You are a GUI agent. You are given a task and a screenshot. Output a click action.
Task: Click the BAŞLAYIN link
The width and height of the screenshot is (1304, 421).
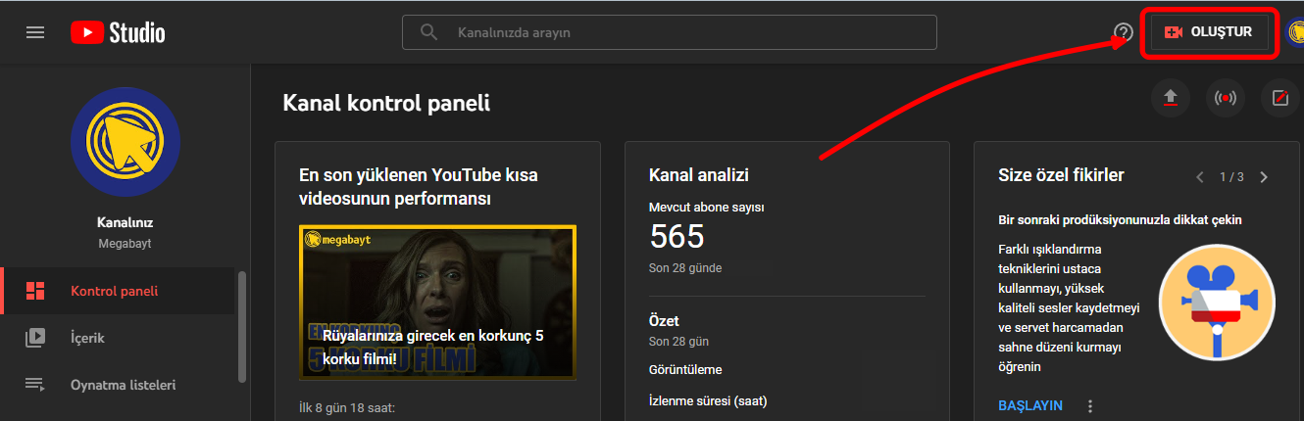[x=1029, y=405]
